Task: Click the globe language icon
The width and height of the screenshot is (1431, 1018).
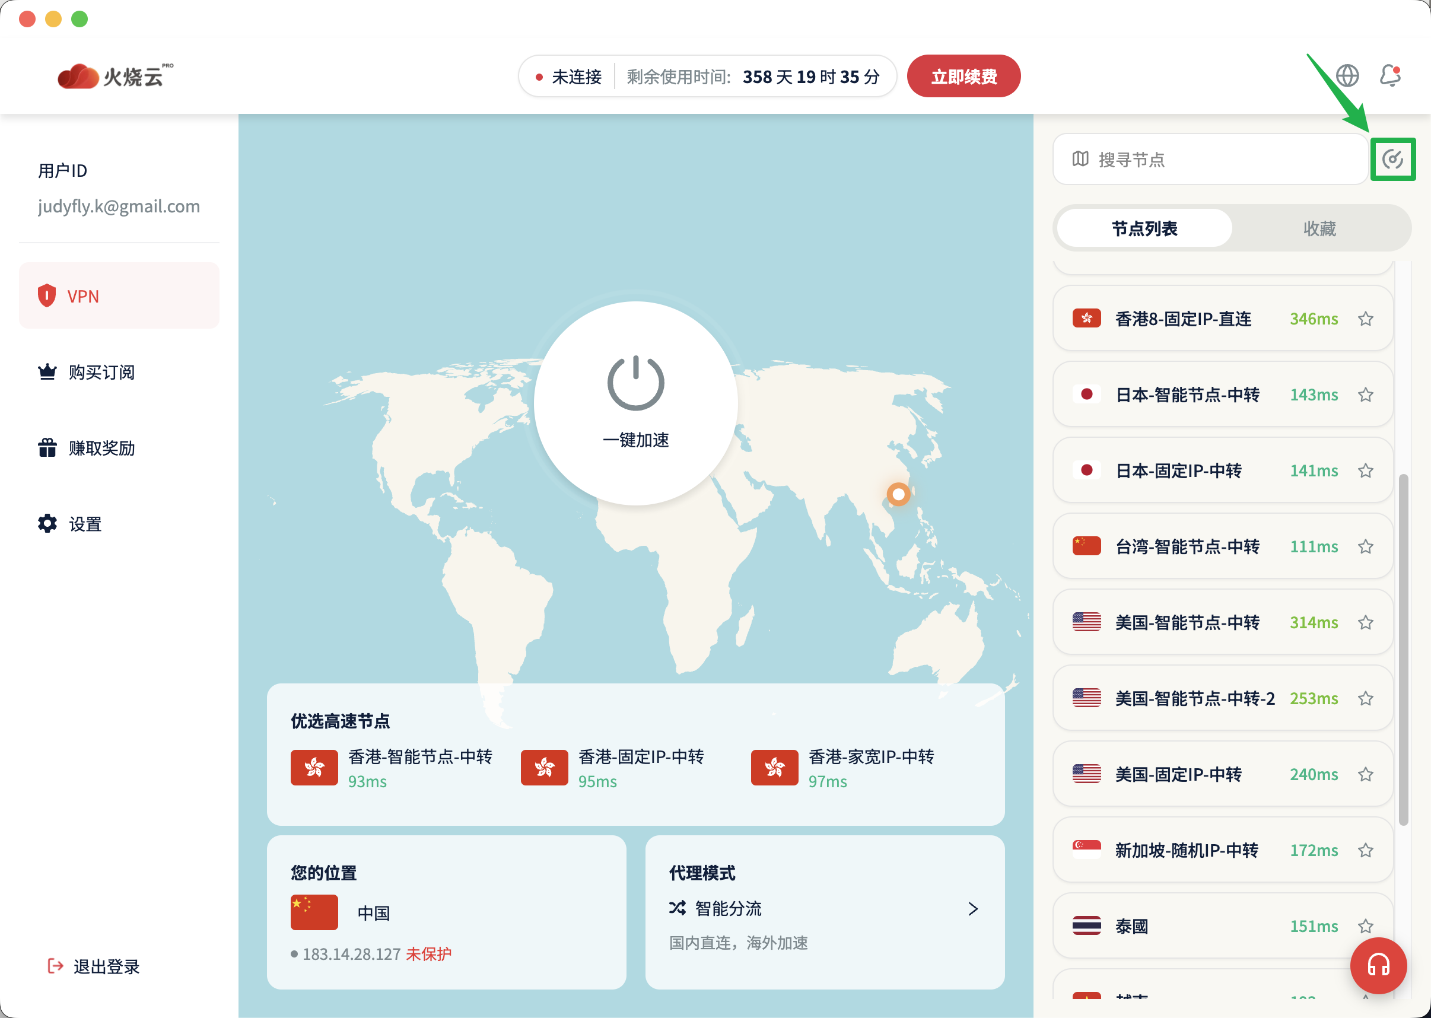Action: (x=1347, y=76)
